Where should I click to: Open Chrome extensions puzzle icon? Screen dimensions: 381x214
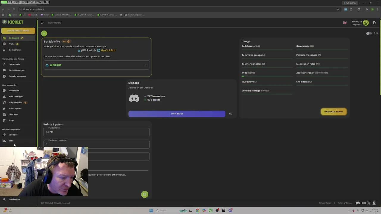(351, 9)
